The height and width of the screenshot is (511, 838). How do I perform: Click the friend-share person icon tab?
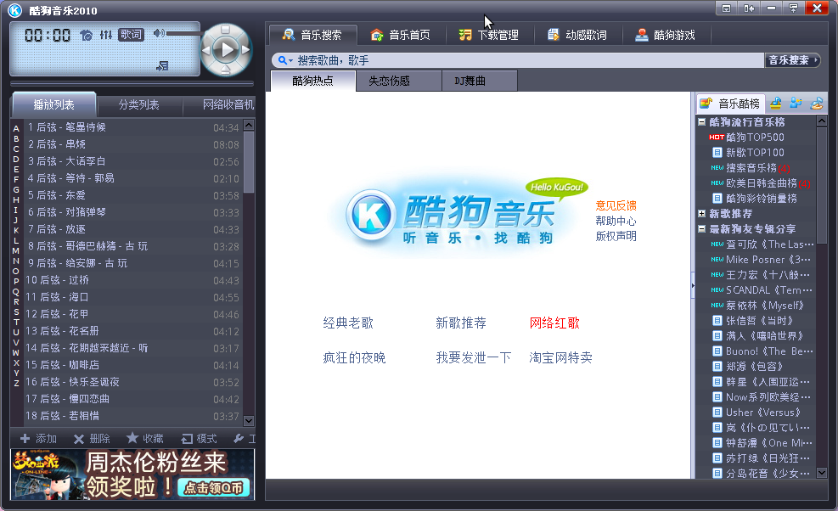[x=796, y=103]
